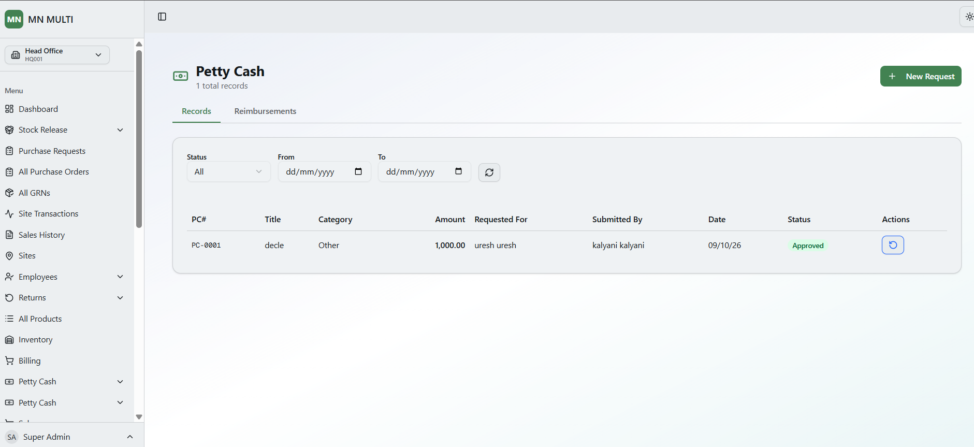The width and height of the screenshot is (974, 447).
Task: Switch to the Records tab
Action: click(196, 111)
